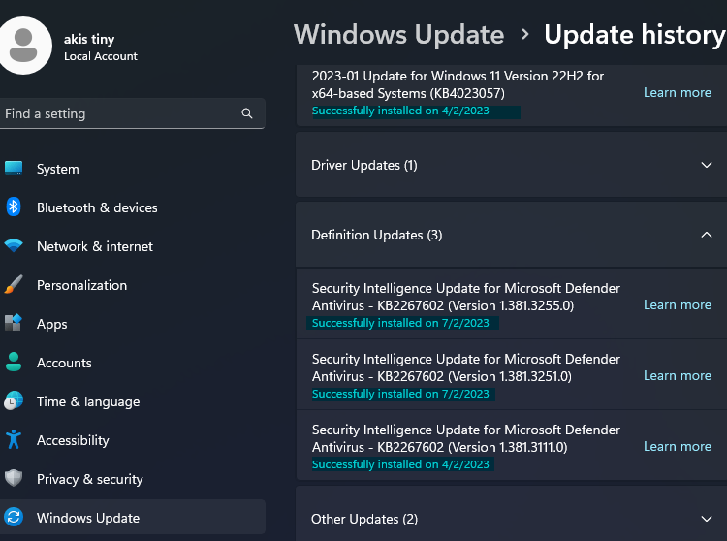Viewport: 727px width, 541px height.
Task: Click the System monitor icon
Action: [14, 168]
